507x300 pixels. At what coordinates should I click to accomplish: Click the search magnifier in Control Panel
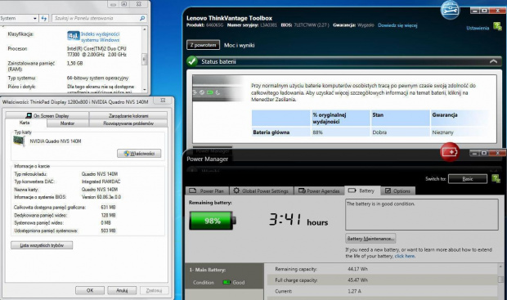coord(142,19)
